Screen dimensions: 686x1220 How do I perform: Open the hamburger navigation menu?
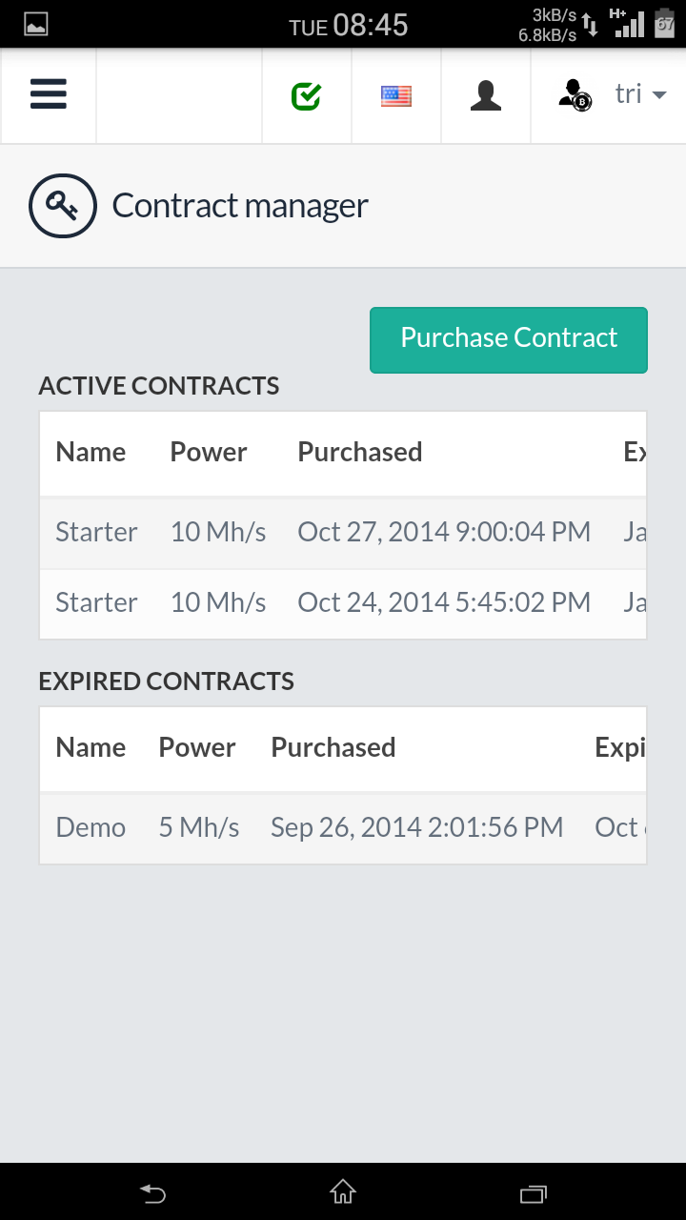coord(49,94)
